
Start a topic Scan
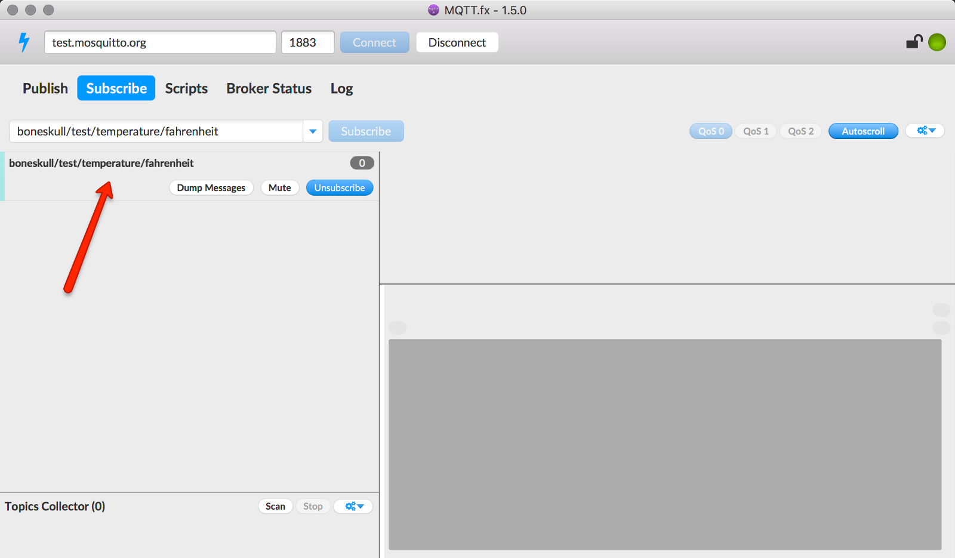click(275, 506)
